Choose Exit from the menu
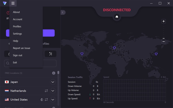This screenshot has width=173, height=108. pyautogui.click(x=15, y=62)
